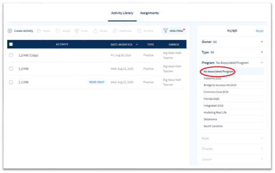Screen dimensions: 275x173
Task: Click the OWNER column header
Action: (x=174, y=44)
